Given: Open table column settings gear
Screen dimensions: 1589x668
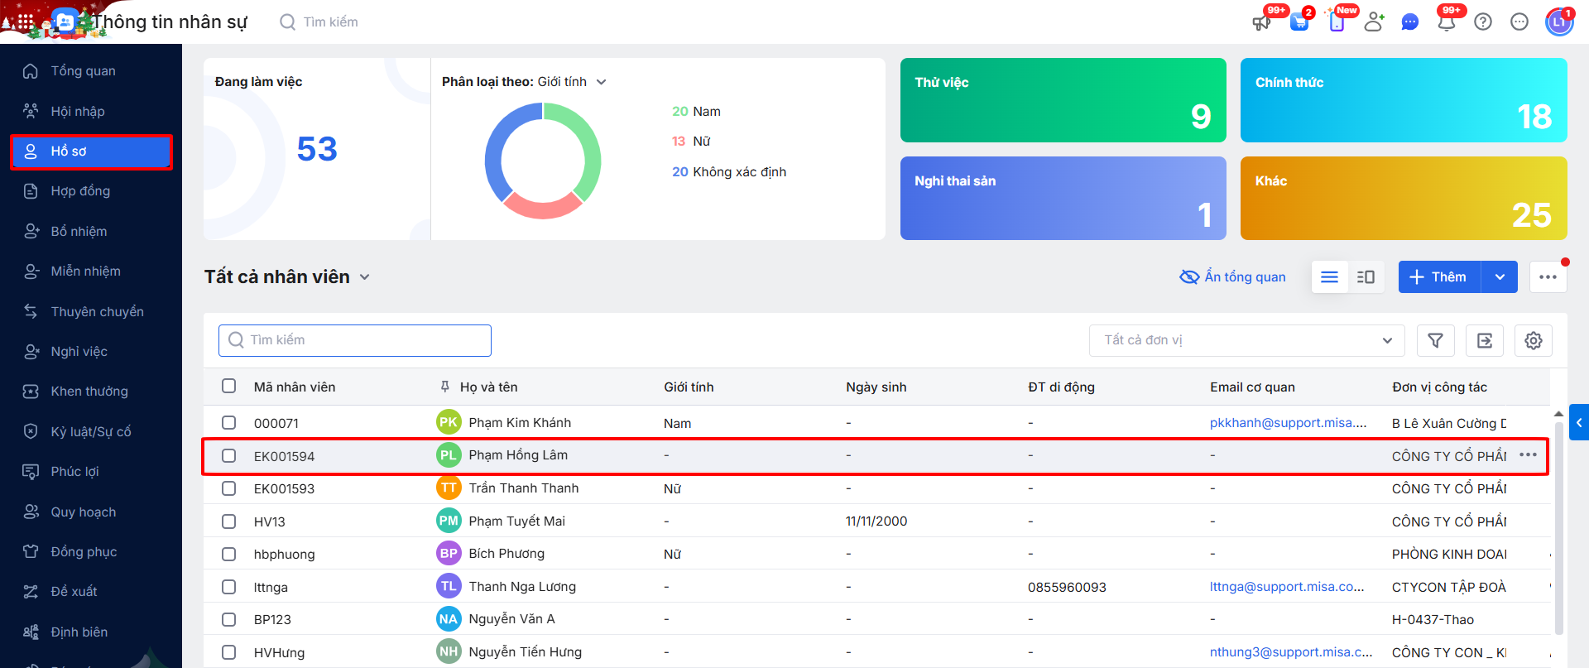Looking at the screenshot, I should [x=1533, y=340].
